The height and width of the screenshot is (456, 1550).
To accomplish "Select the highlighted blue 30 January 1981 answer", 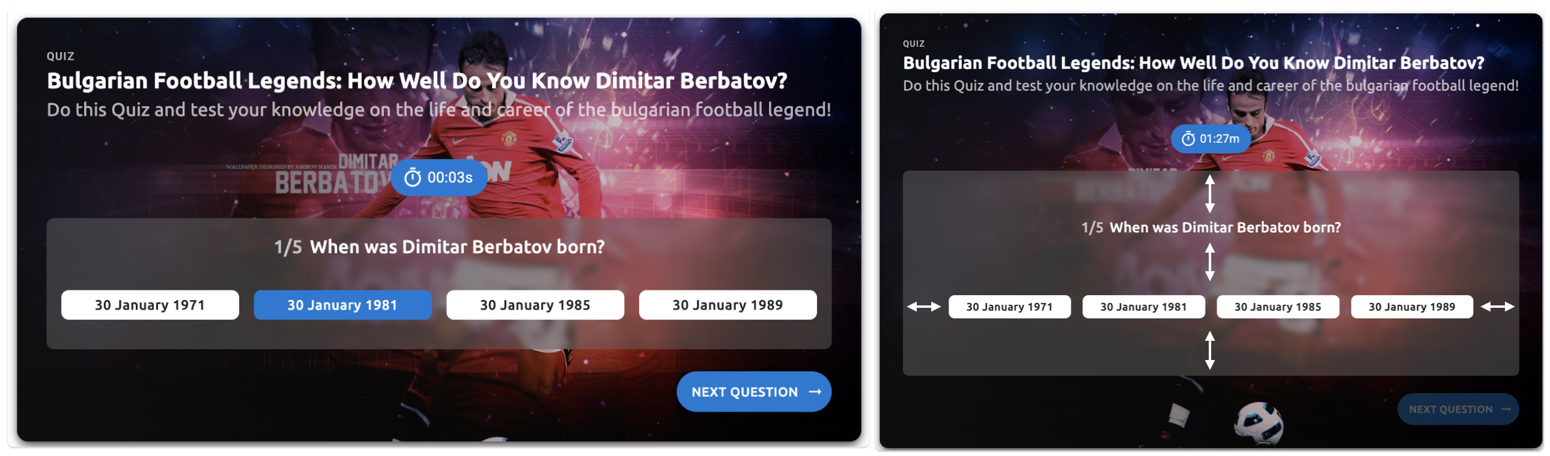I will click(342, 305).
